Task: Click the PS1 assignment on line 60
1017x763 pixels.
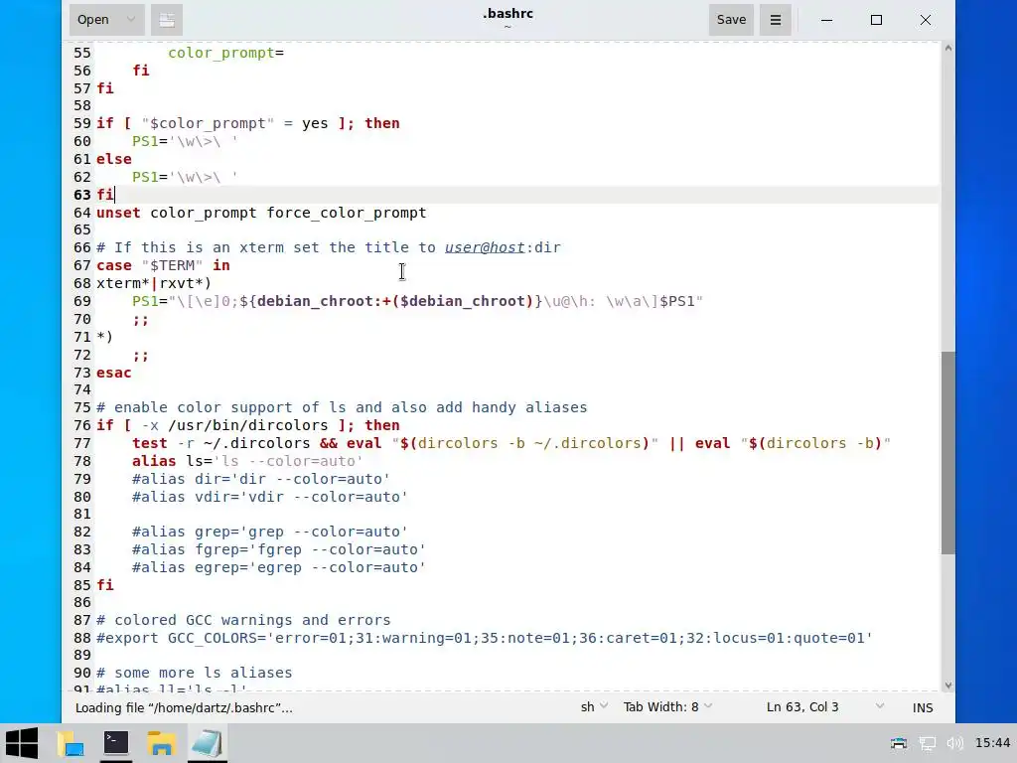Action: (x=185, y=141)
